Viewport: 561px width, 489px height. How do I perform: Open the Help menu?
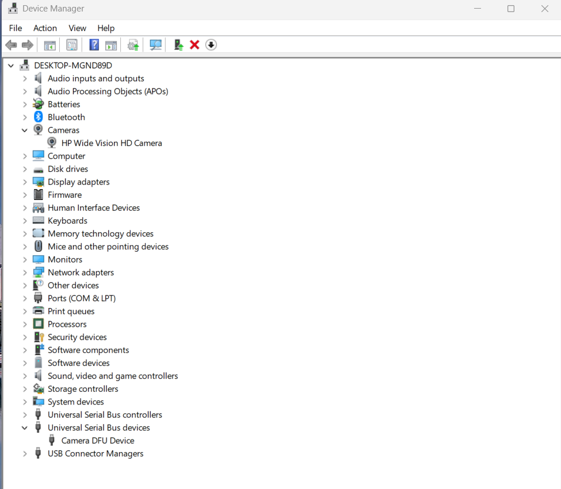coord(106,28)
